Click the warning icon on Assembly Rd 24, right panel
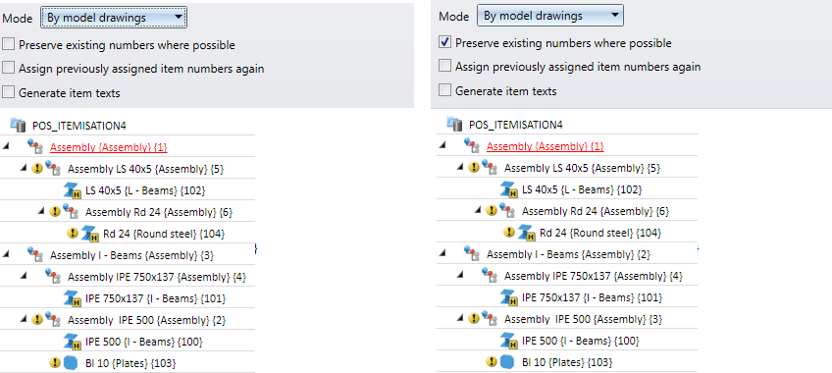832x373 pixels. (492, 210)
